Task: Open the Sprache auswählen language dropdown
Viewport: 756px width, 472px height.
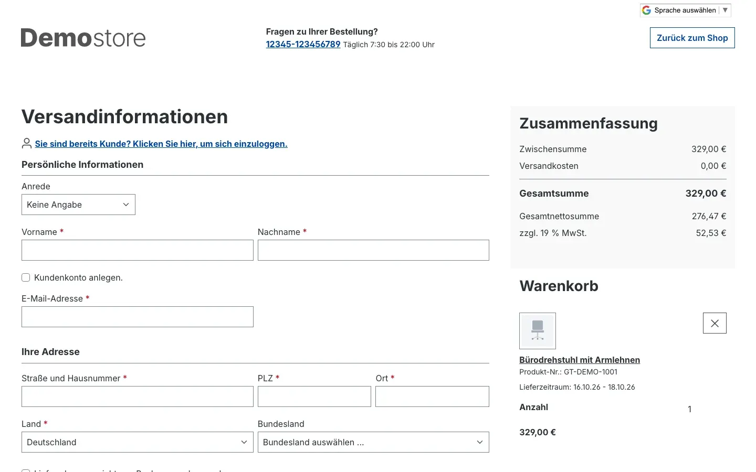Action: point(685,10)
